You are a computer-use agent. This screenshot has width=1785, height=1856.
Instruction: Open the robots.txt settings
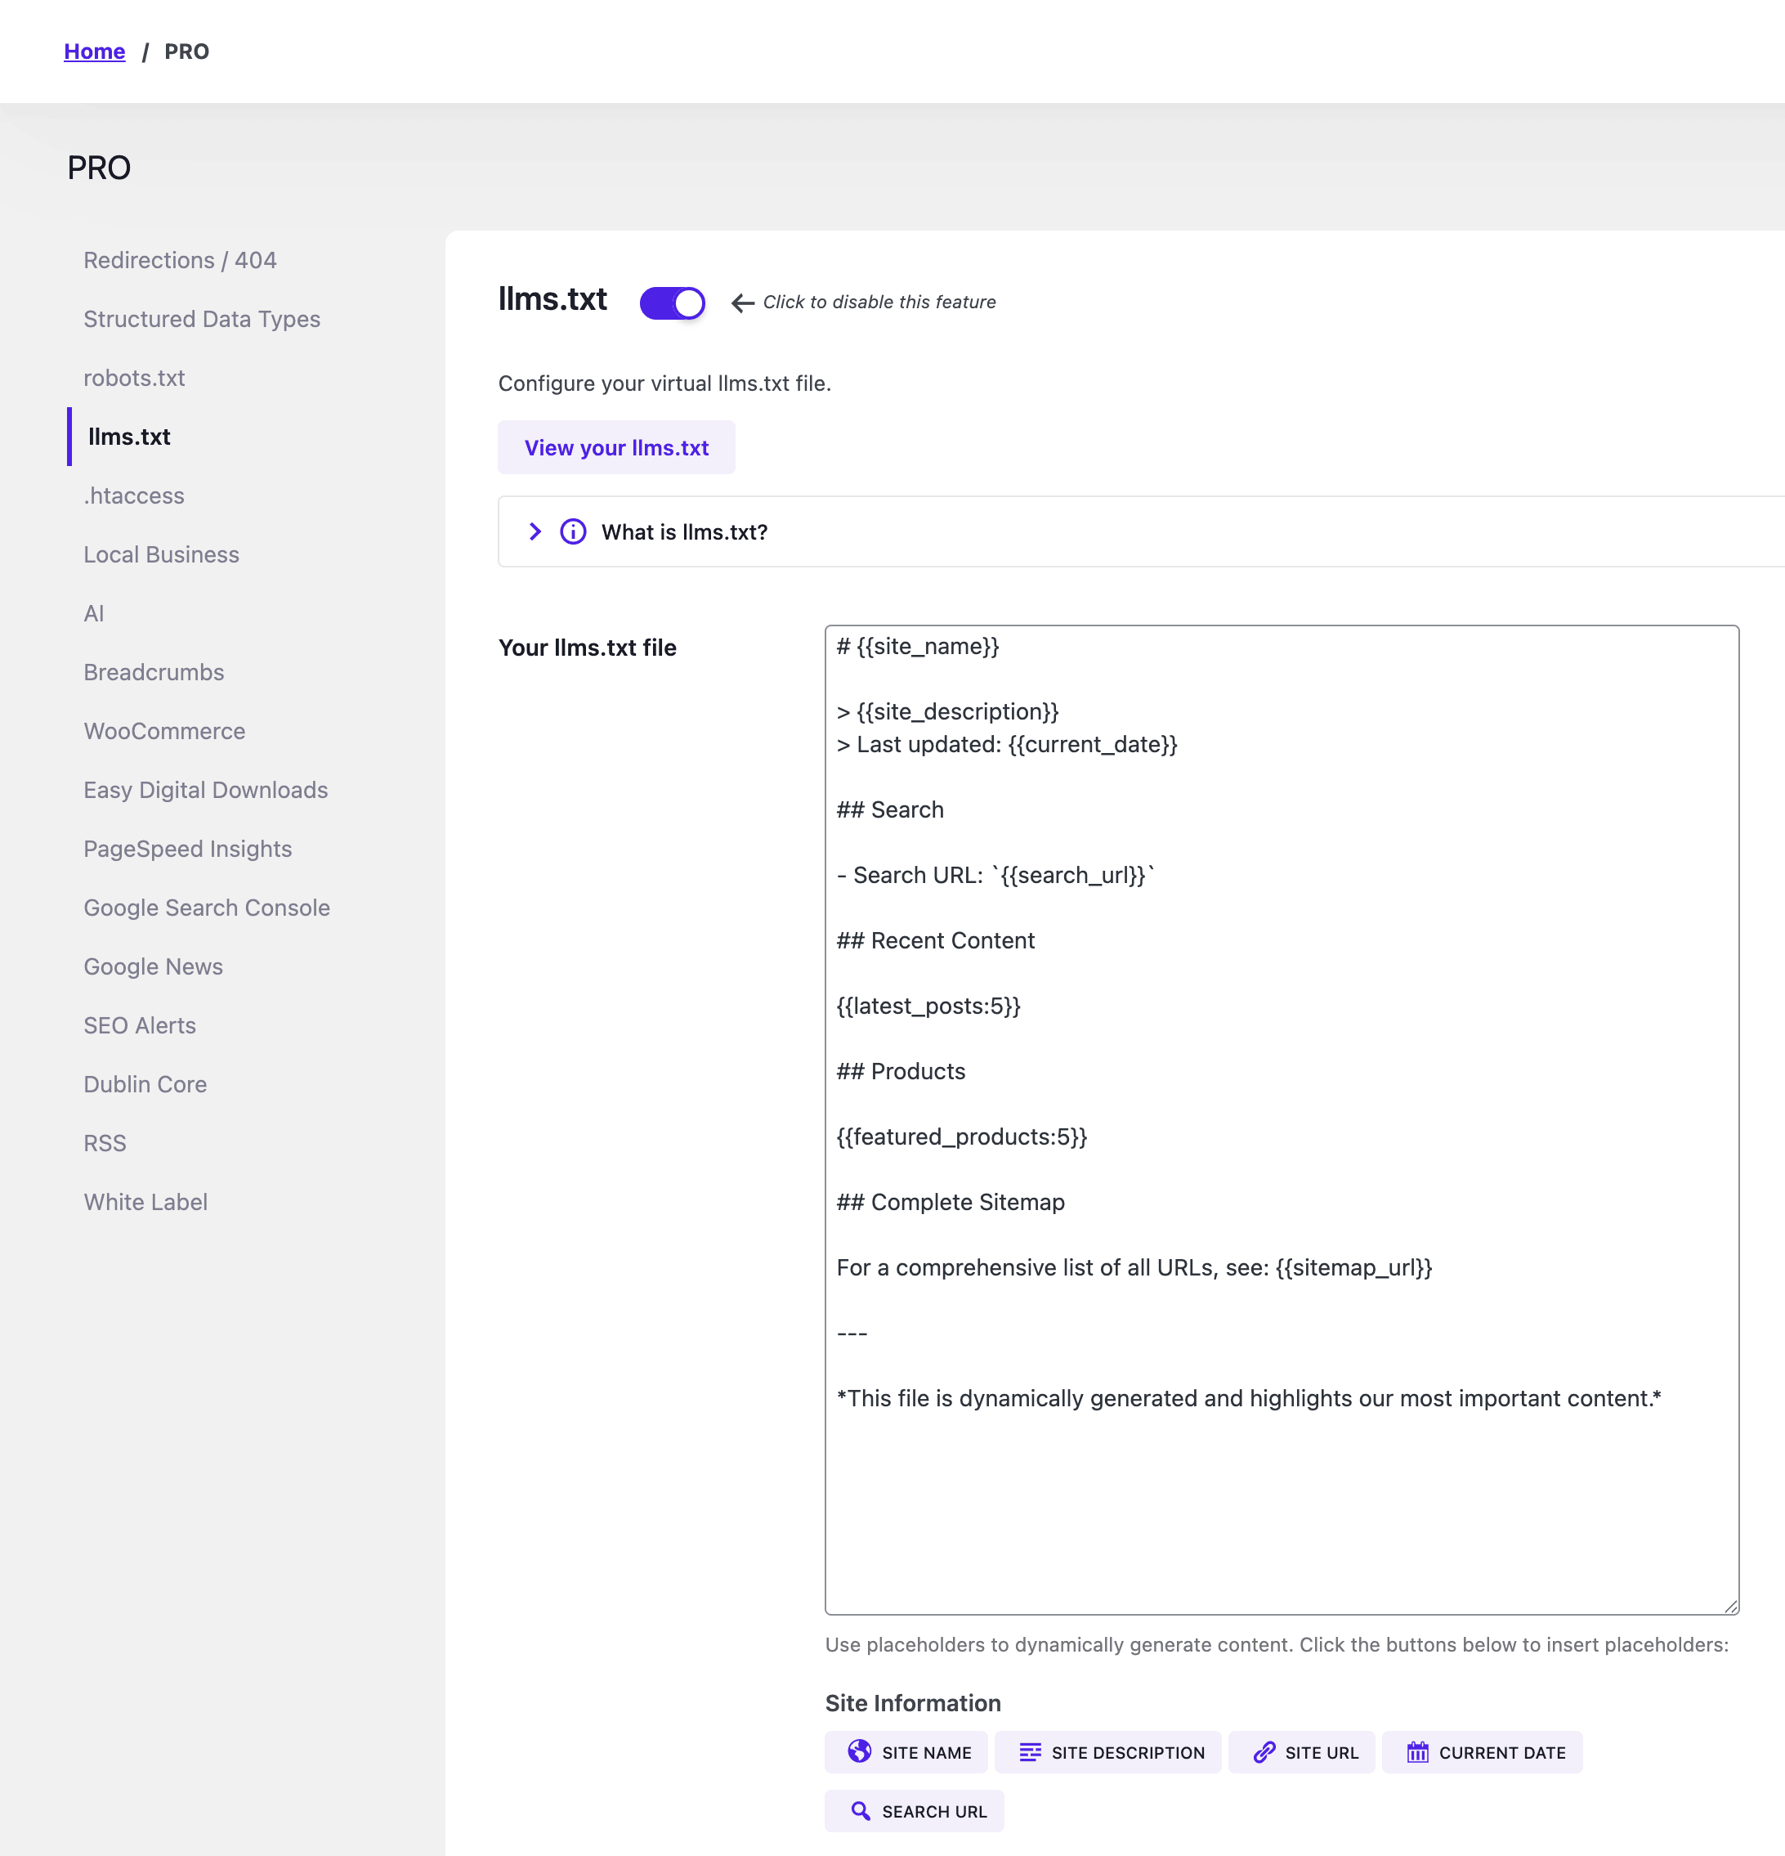point(134,377)
